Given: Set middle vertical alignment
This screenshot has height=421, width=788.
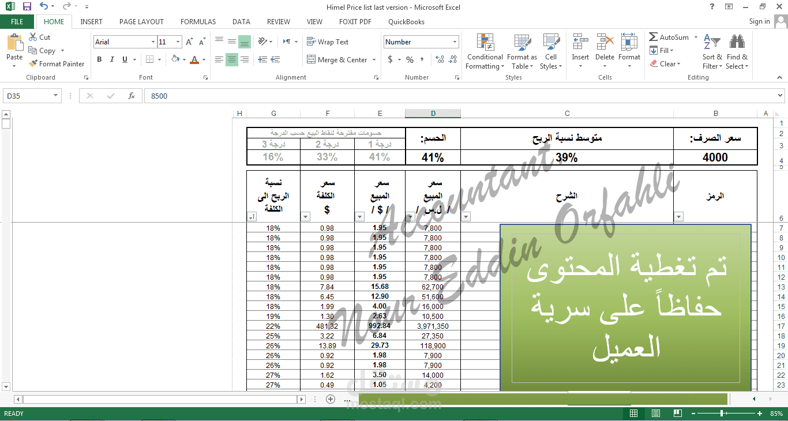Looking at the screenshot, I should pyautogui.click(x=232, y=42).
